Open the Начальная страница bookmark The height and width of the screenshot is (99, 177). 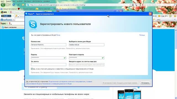click(27, 9)
